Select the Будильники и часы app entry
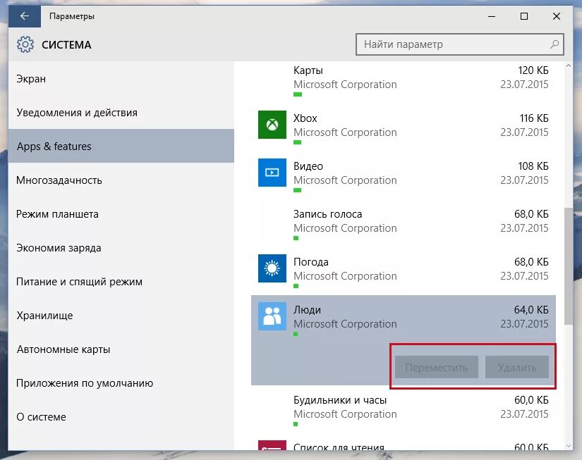582x460 pixels. (x=403, y=410)
